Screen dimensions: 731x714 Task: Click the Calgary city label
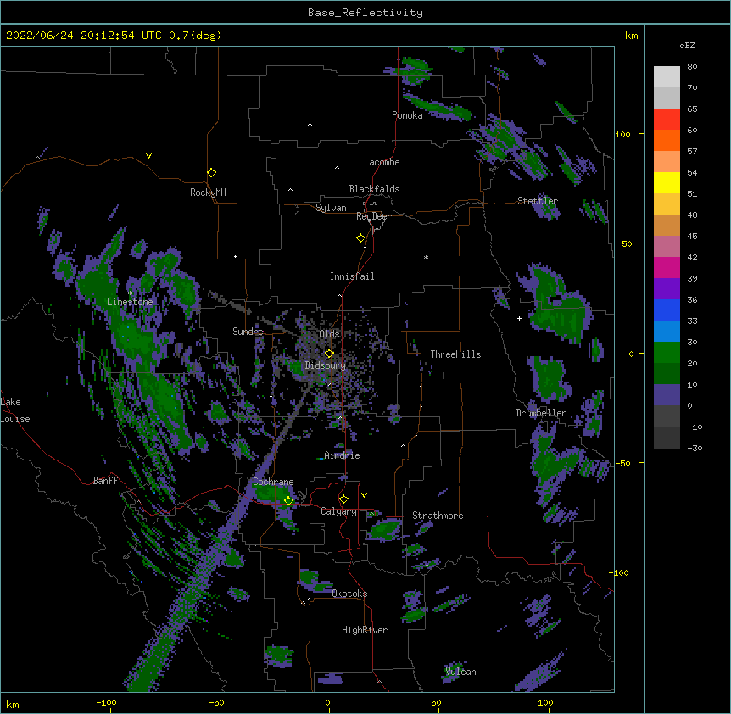coord(338,511)
